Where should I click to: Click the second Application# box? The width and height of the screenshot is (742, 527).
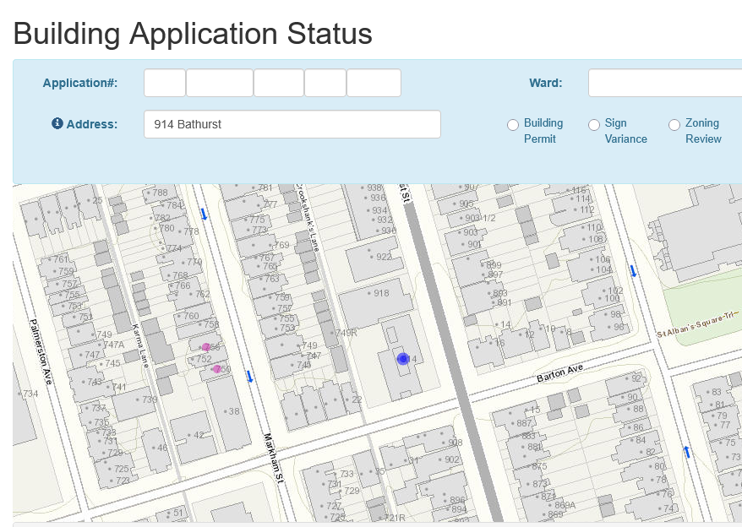(219, 83)
